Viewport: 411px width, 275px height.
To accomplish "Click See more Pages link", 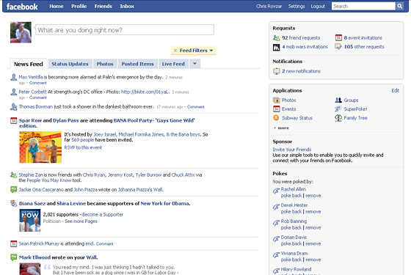I will coord(81,221).
